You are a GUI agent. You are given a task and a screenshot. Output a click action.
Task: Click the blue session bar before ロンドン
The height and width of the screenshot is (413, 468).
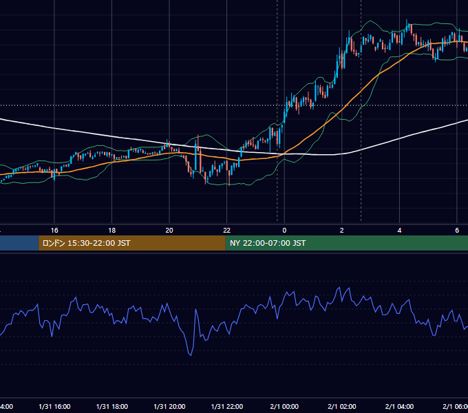point(19,243)
